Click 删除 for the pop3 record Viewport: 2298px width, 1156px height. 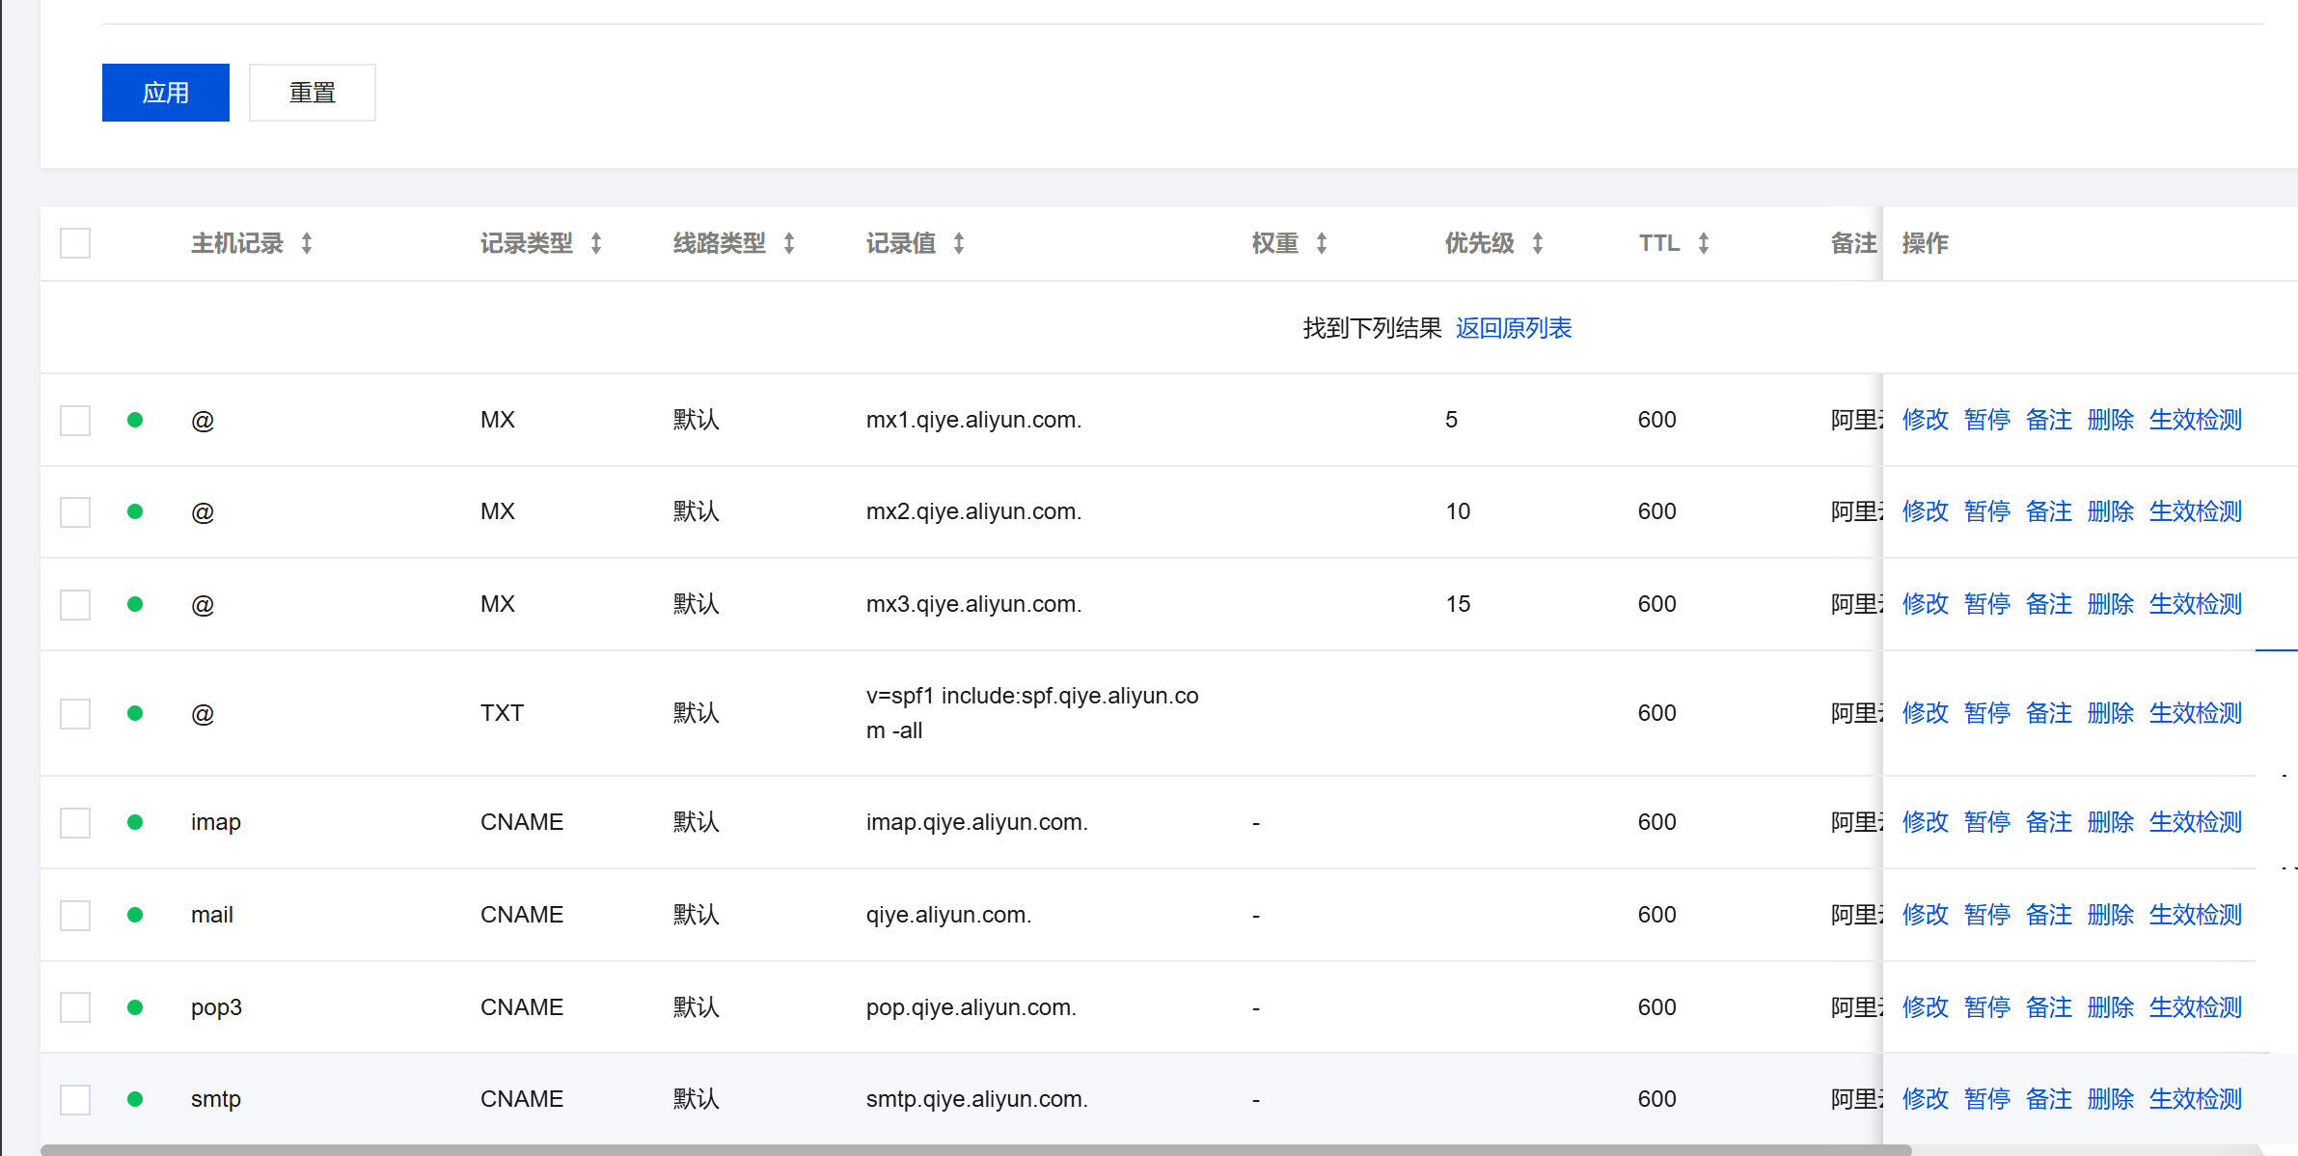pyautogui.click(x=2111, y=1007)
